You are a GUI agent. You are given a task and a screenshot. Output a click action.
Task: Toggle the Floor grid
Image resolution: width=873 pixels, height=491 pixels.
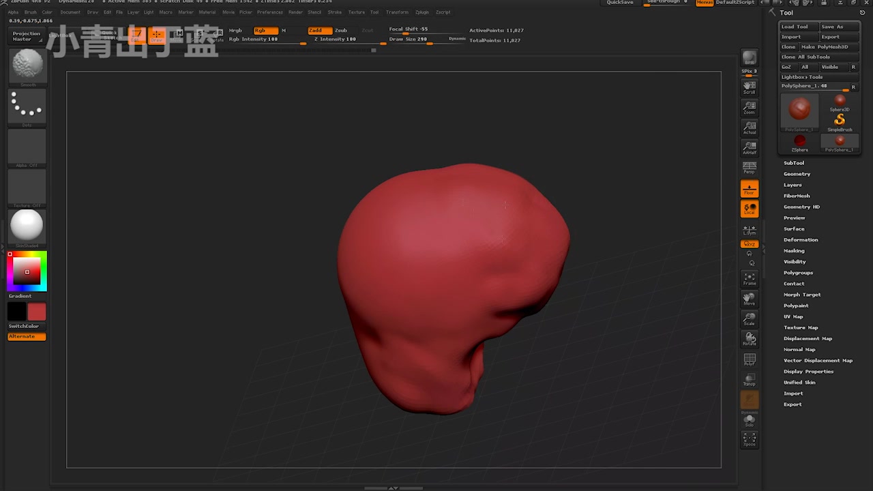tap(749, 189)
